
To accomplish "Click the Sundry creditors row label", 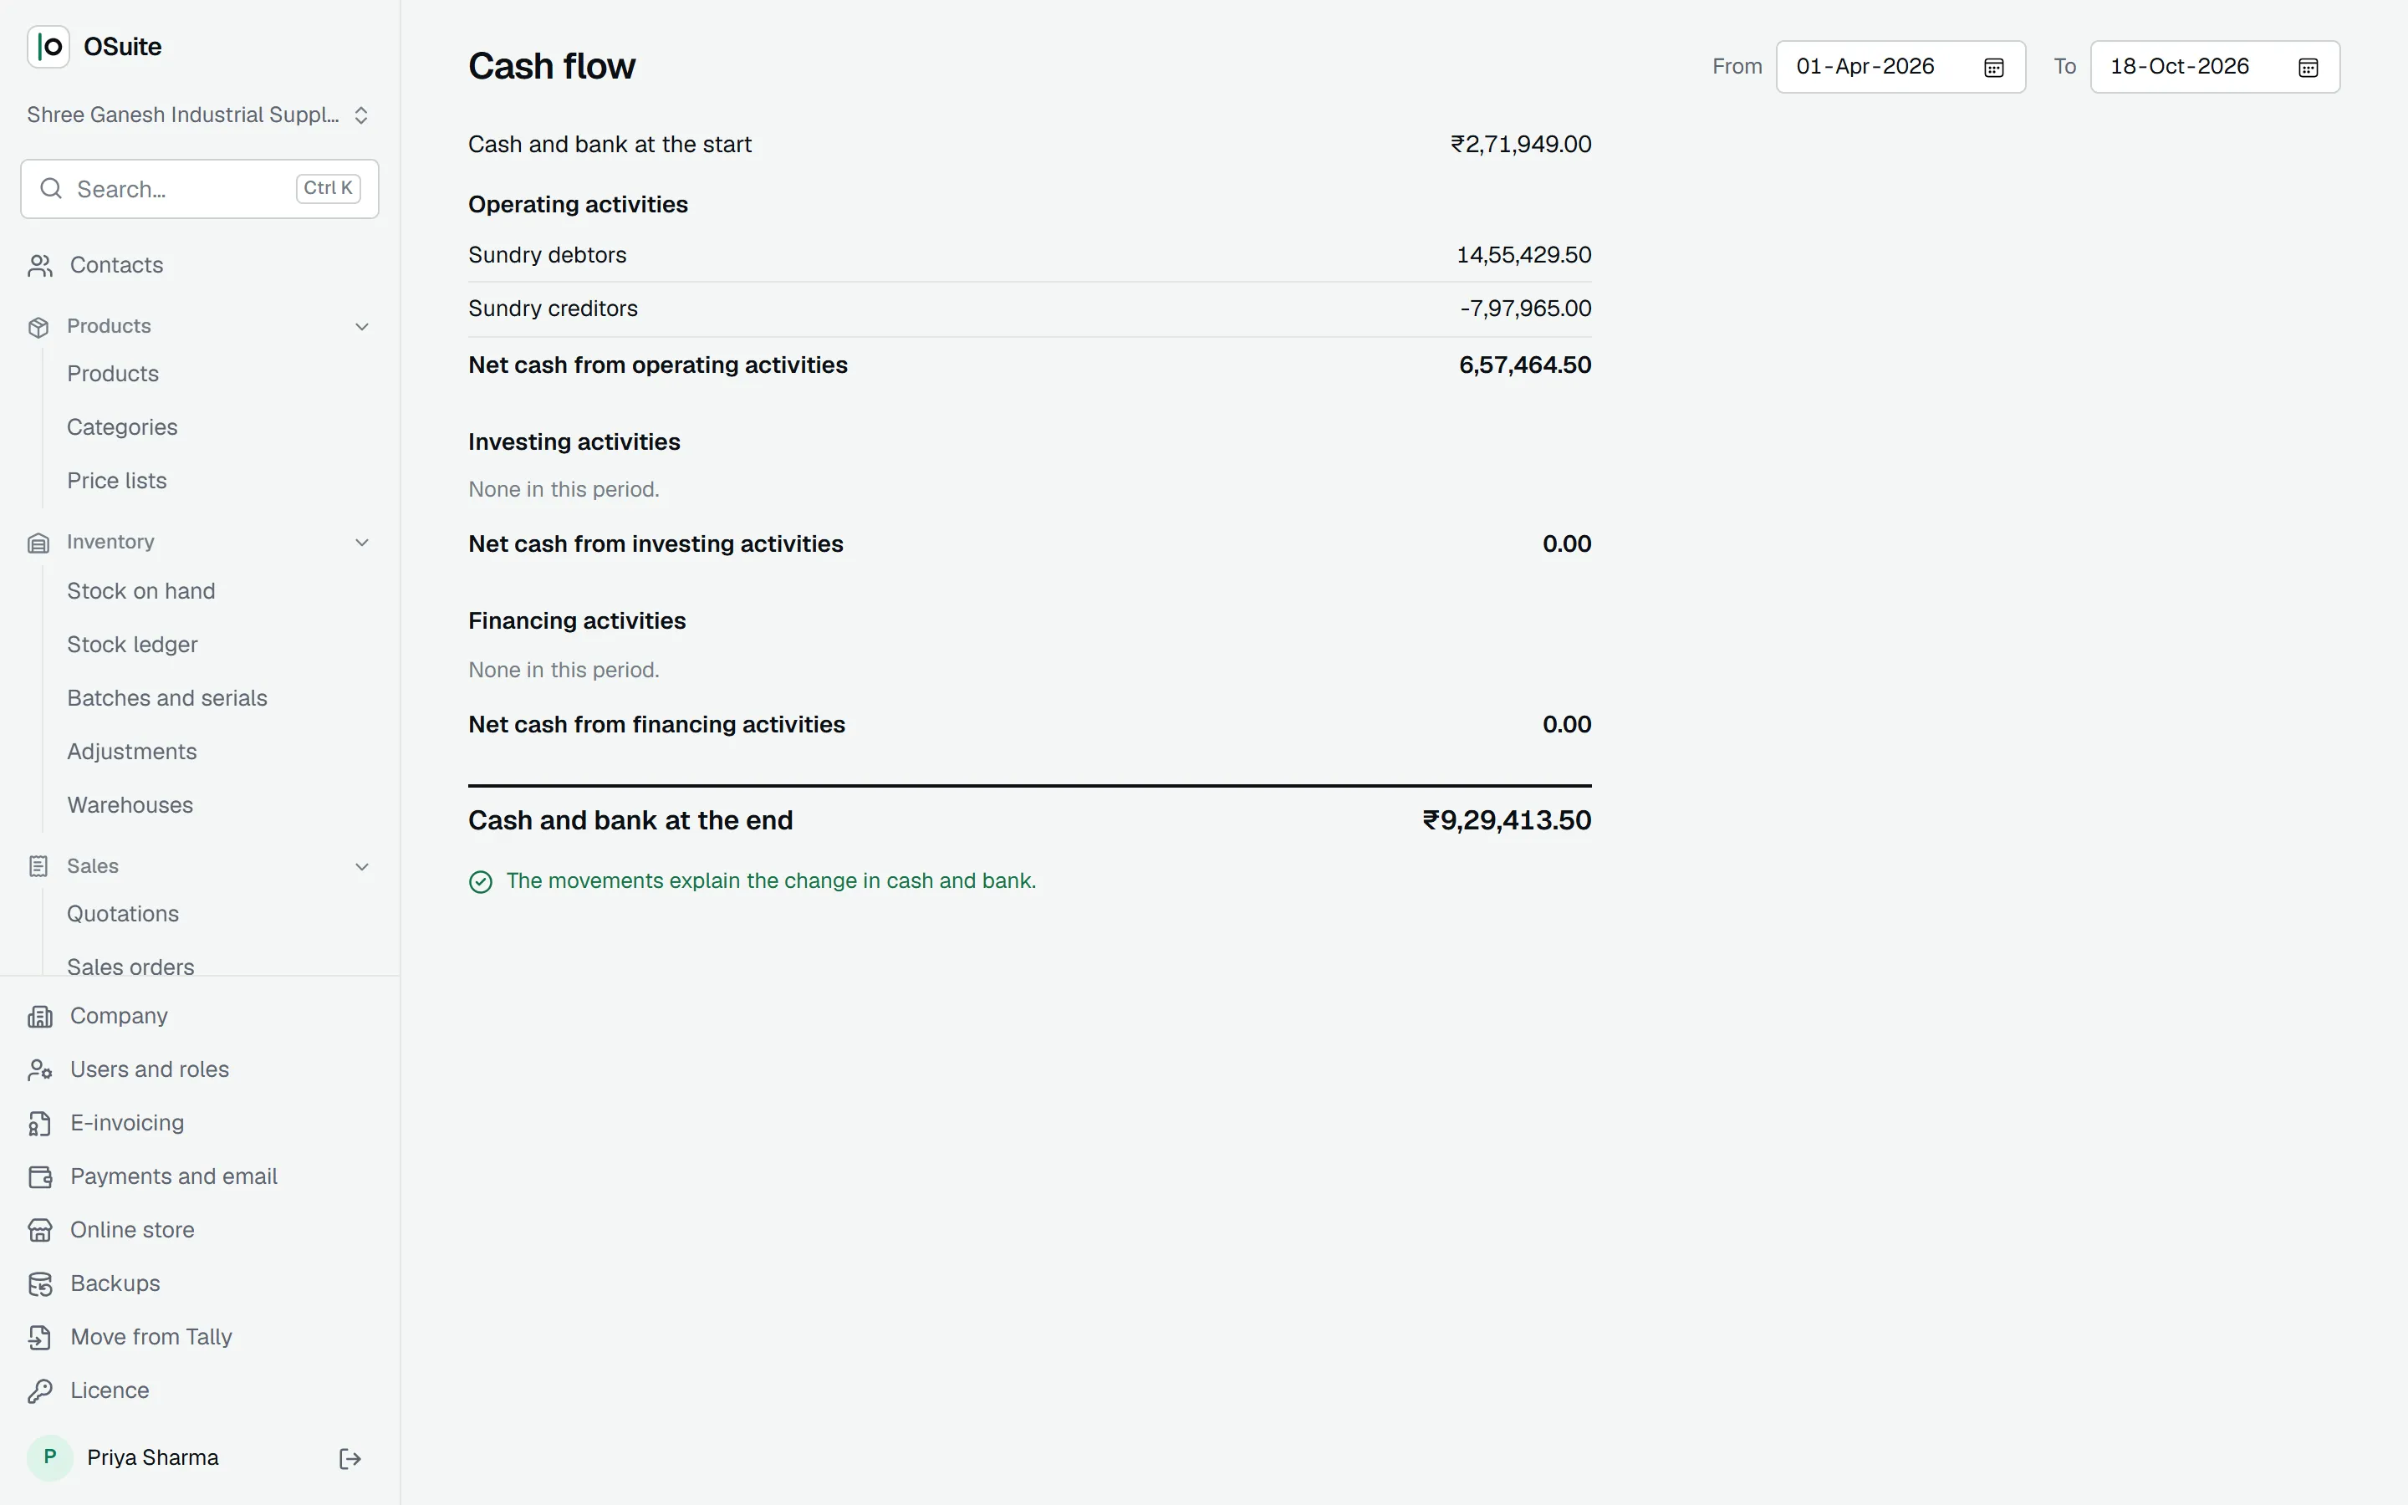I will coord(554,309).
